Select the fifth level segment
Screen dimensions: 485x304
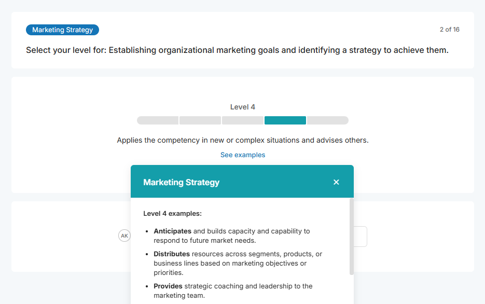point(327,120)
